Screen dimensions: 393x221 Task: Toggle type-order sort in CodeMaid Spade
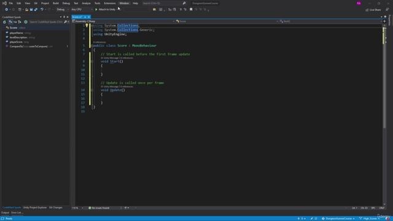(20, 22)
